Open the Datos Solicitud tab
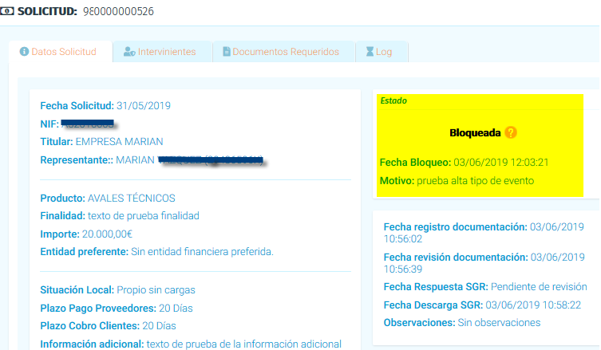Screen dimensions: 601x350 coord(61,52)
